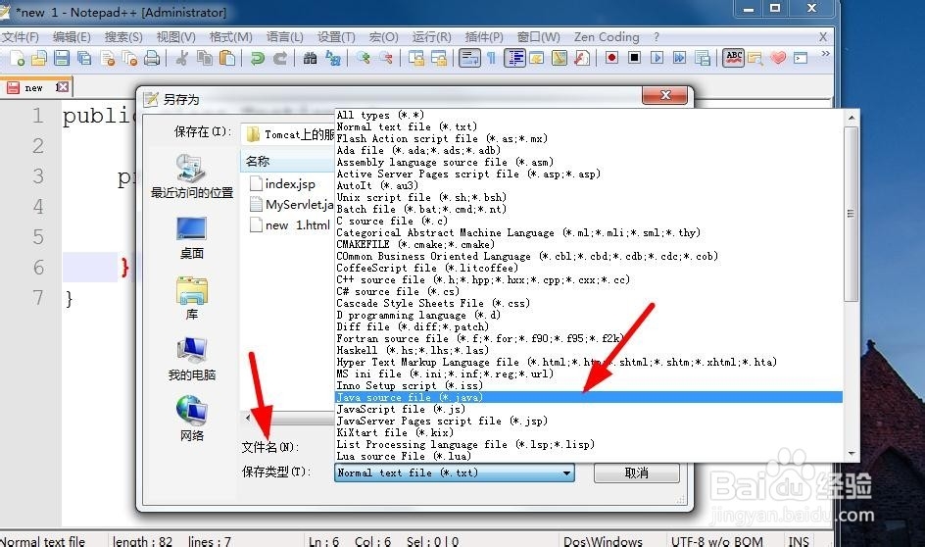Viewport: 925px width, 547px height.
Task: Click the Zoom Out magnifier icon
Action: [x=386, y=58]
